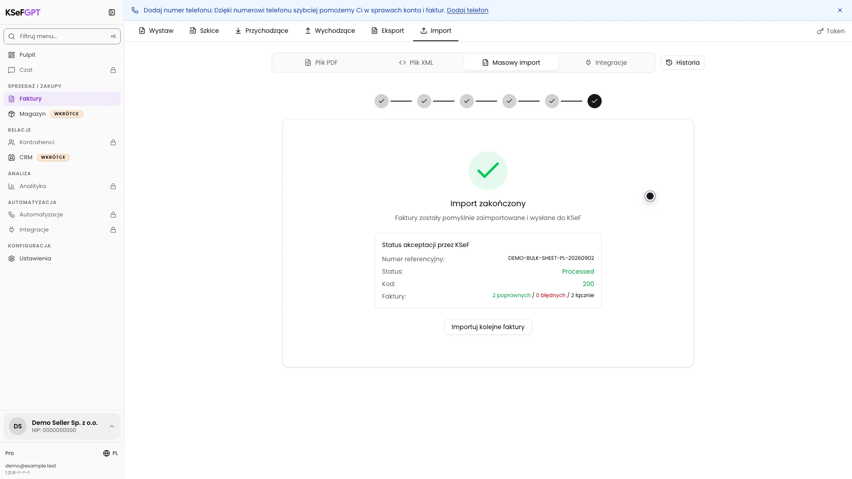Click the first completed step indicator

[382, 101]
